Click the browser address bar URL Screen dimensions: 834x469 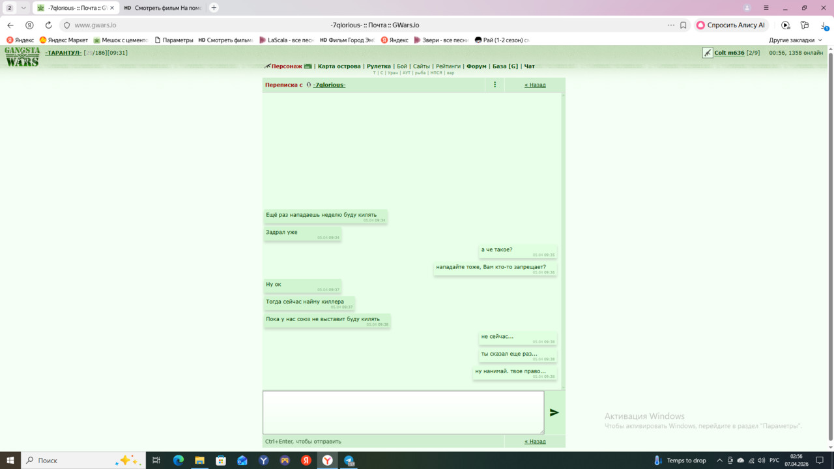[95, 25]
